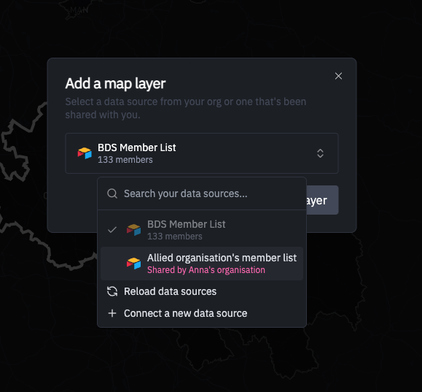
Task: Click the 'Add a map layer' heading
Action: click(115, 83)
